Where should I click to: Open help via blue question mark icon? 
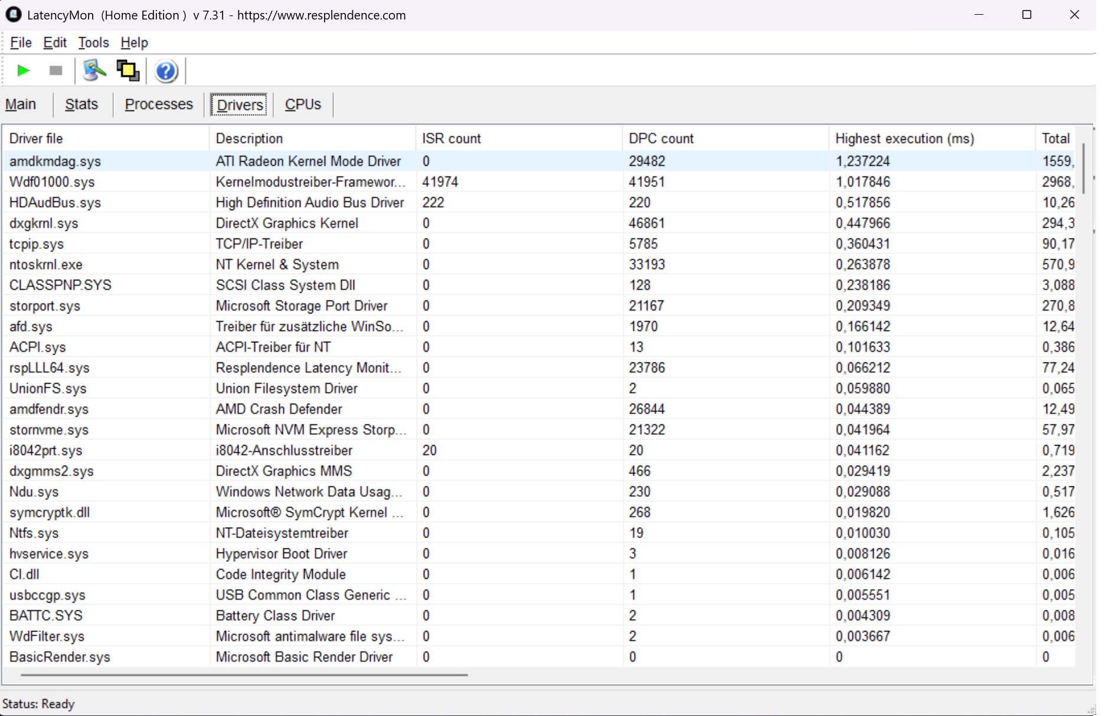[x=166, y=71]
